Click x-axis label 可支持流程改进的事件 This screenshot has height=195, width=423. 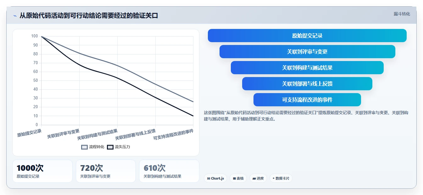(x=173, y=135)
